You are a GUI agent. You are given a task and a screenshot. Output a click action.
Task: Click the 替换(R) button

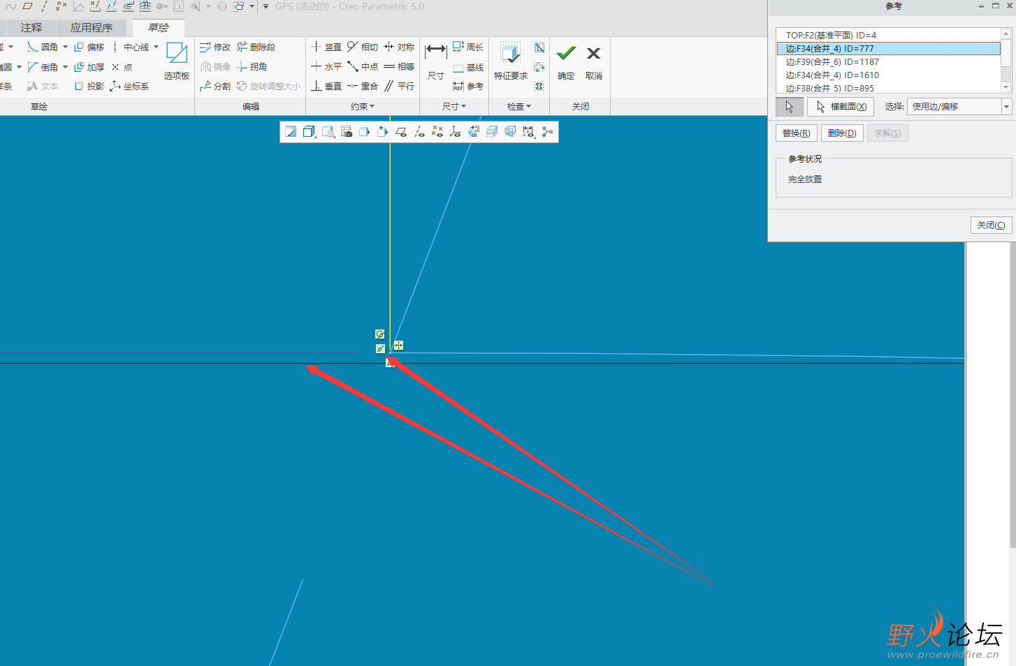[796, 133]
